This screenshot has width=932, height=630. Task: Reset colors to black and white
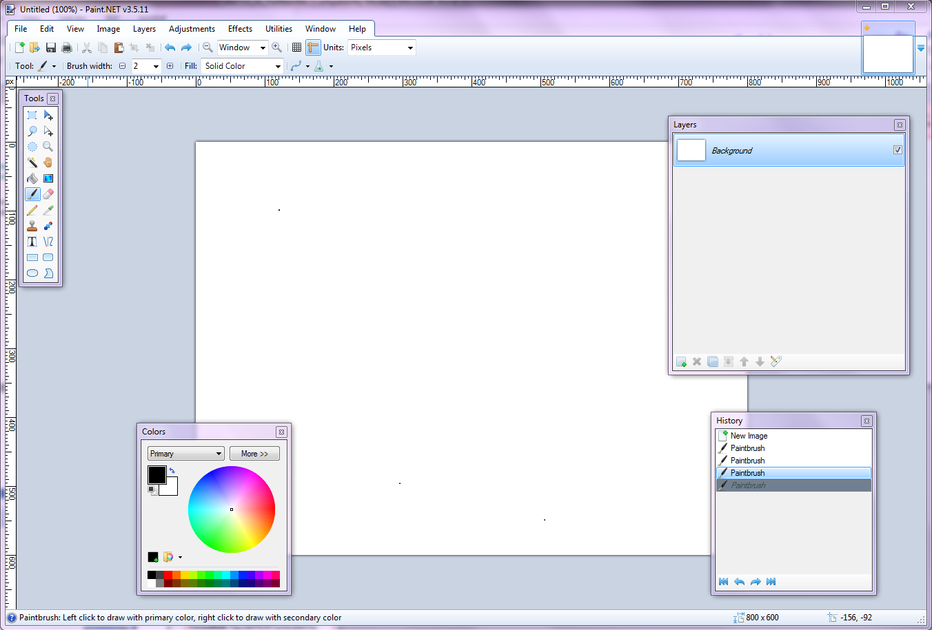152,490
